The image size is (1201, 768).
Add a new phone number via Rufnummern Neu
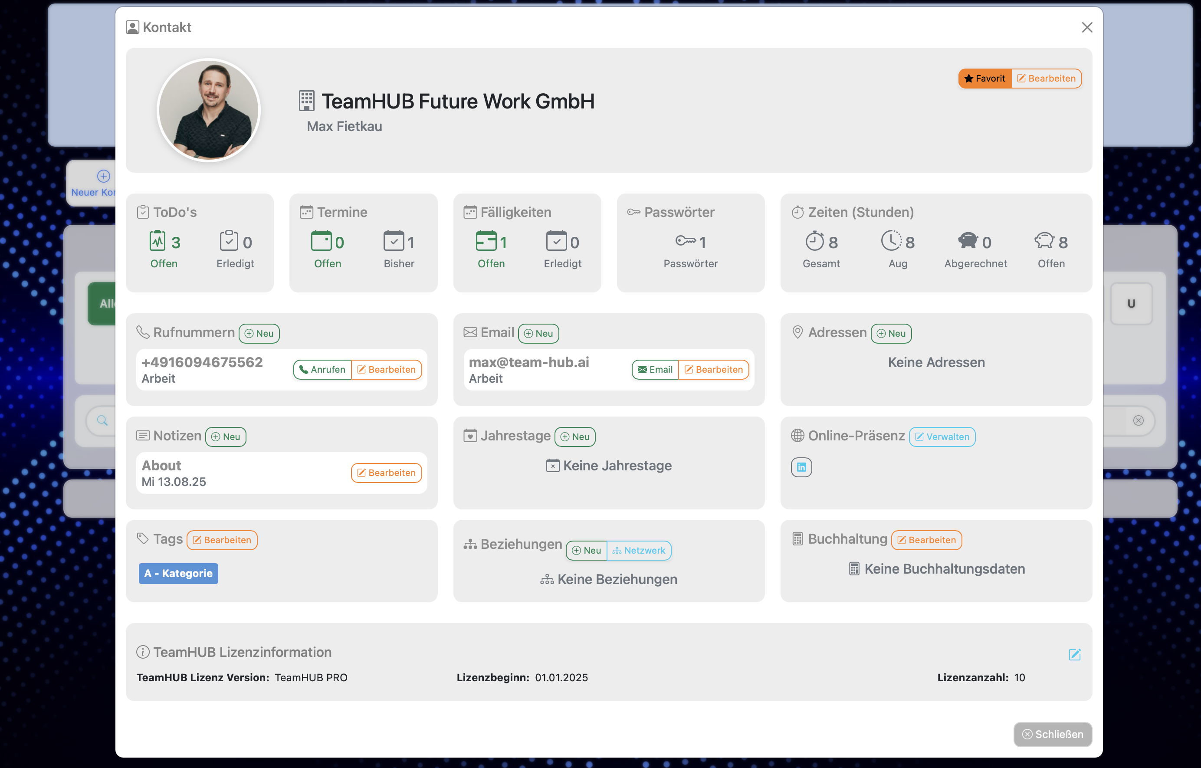[x=259, y=334]
